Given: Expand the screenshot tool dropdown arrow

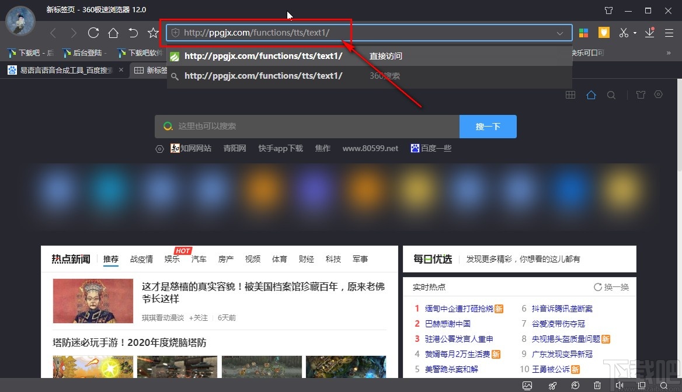Looking at the screenshot, I should coord(635,33).
